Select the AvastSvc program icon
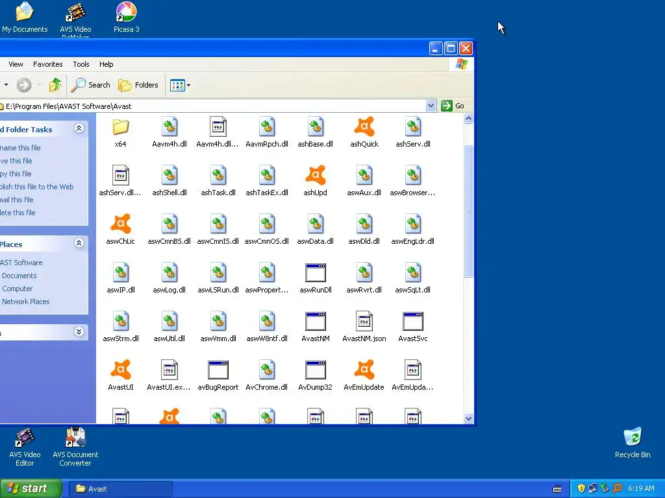The image size is (665, 498). pos(413,322)
